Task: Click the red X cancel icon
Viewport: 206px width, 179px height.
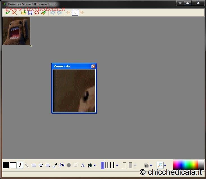Action: pos(14,13)
